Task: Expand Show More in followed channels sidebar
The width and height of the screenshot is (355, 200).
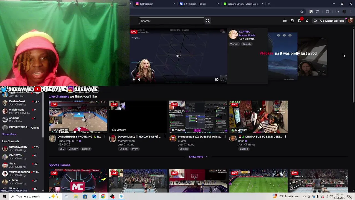Action: pyautogui.click(x=9, y=134)
